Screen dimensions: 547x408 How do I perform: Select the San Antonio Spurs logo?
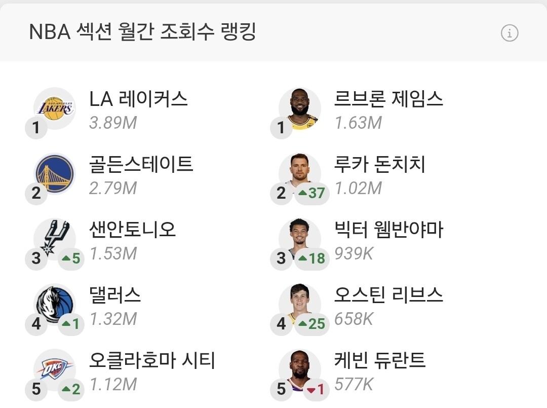pyautogui.click(x=54, y=237)
